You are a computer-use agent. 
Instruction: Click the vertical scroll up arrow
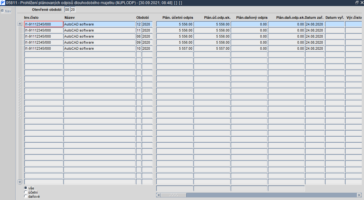pyautogui.click(x=20, y=24)
